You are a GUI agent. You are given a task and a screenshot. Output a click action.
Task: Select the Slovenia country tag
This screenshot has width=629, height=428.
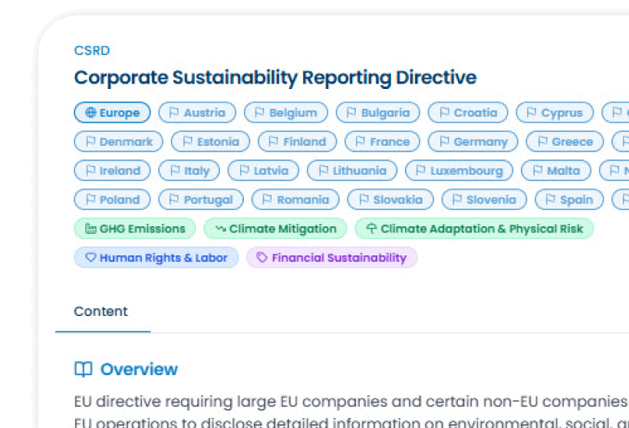[x=484, y=199]
